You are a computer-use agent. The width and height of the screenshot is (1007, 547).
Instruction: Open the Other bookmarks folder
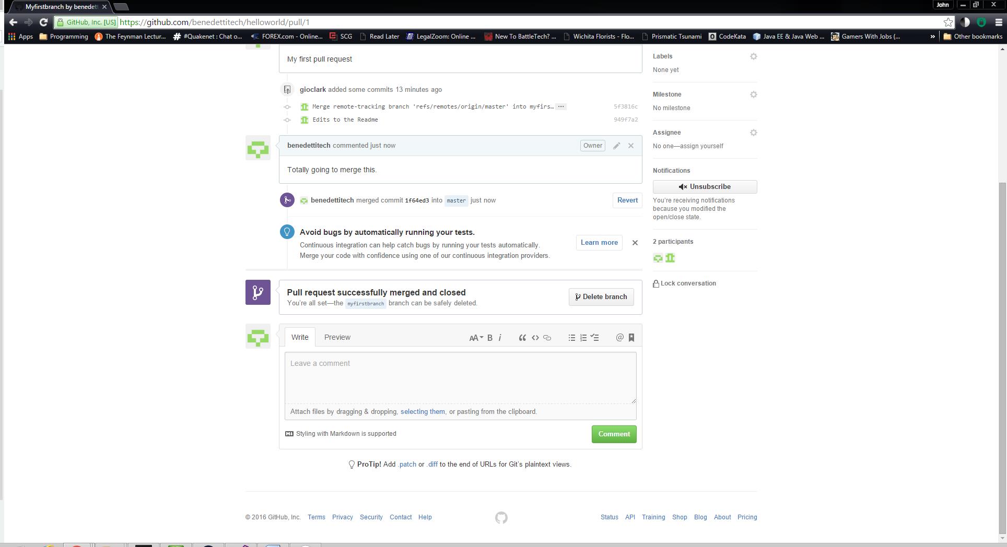pos(973,37)
